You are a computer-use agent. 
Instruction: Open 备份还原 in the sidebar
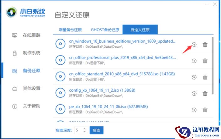click(32, 71)
